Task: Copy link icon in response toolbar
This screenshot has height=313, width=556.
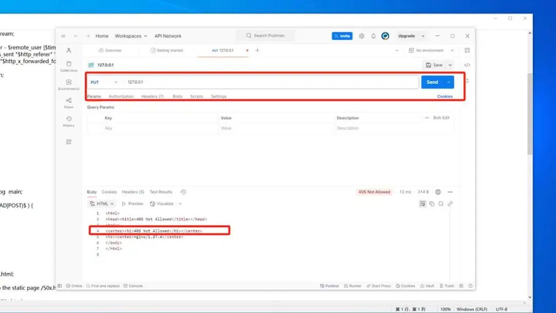Action: [x=450, y=204]
